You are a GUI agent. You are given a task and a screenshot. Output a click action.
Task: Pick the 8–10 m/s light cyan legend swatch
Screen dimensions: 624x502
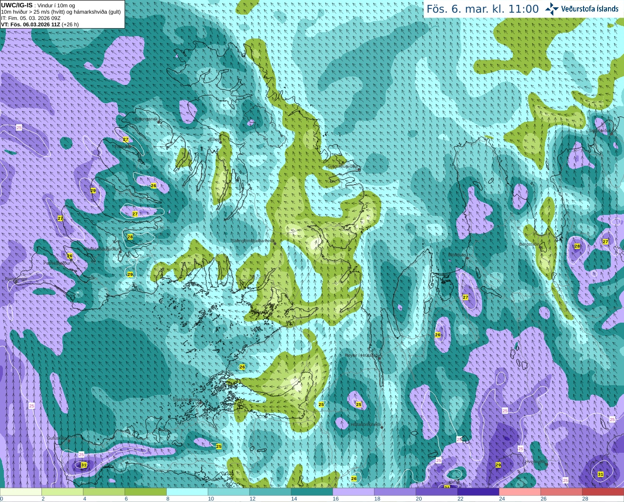187,492
